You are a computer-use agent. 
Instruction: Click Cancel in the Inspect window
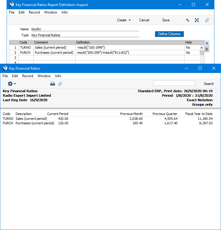click(144, 20)
